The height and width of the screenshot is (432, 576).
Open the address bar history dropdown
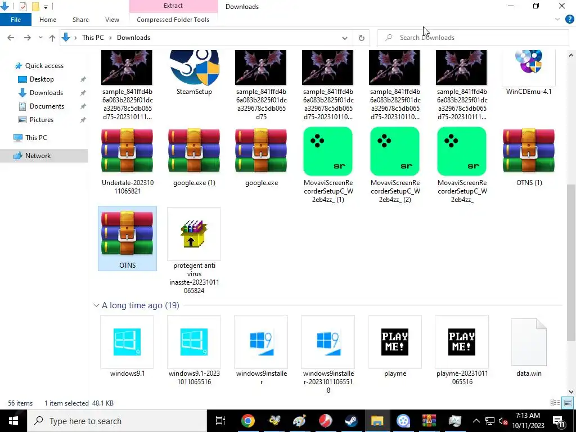[345, 38]
